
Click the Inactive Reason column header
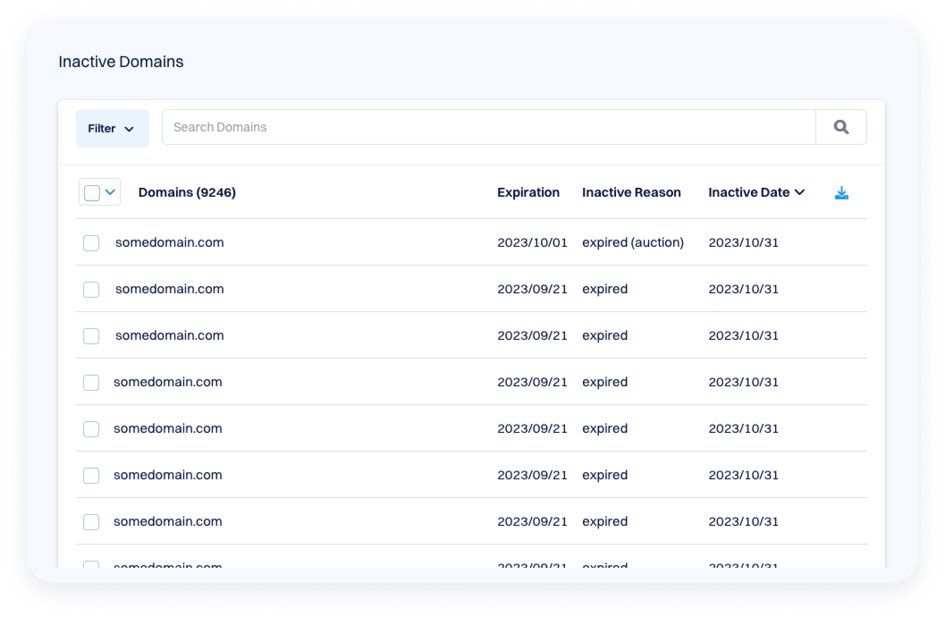coord(631,192)
